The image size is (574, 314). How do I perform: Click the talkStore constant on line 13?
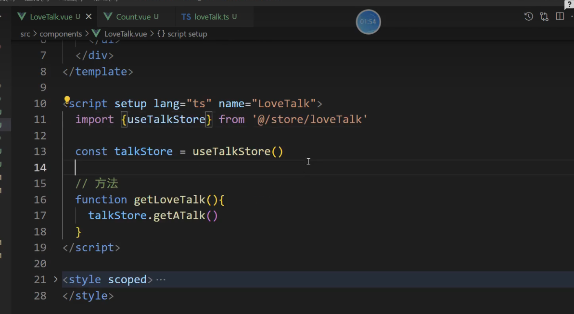tap(143, 151)
